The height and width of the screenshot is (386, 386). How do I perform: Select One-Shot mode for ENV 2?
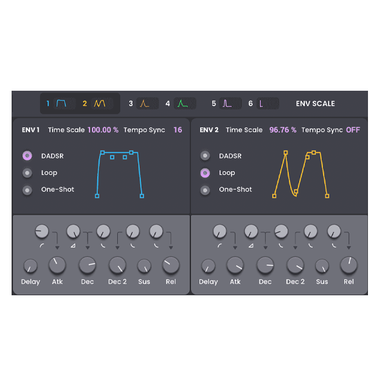pyautogui.click(x=205, y=190)
